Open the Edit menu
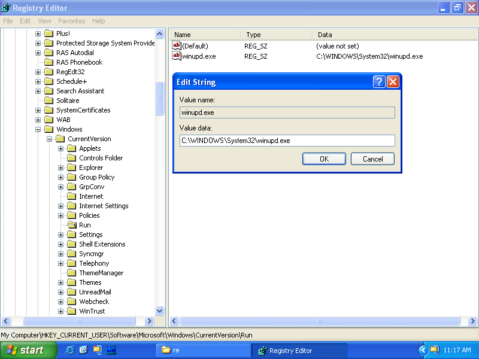Image resolution: width=479 pixels, height=359 pixels. pos(25,21)
